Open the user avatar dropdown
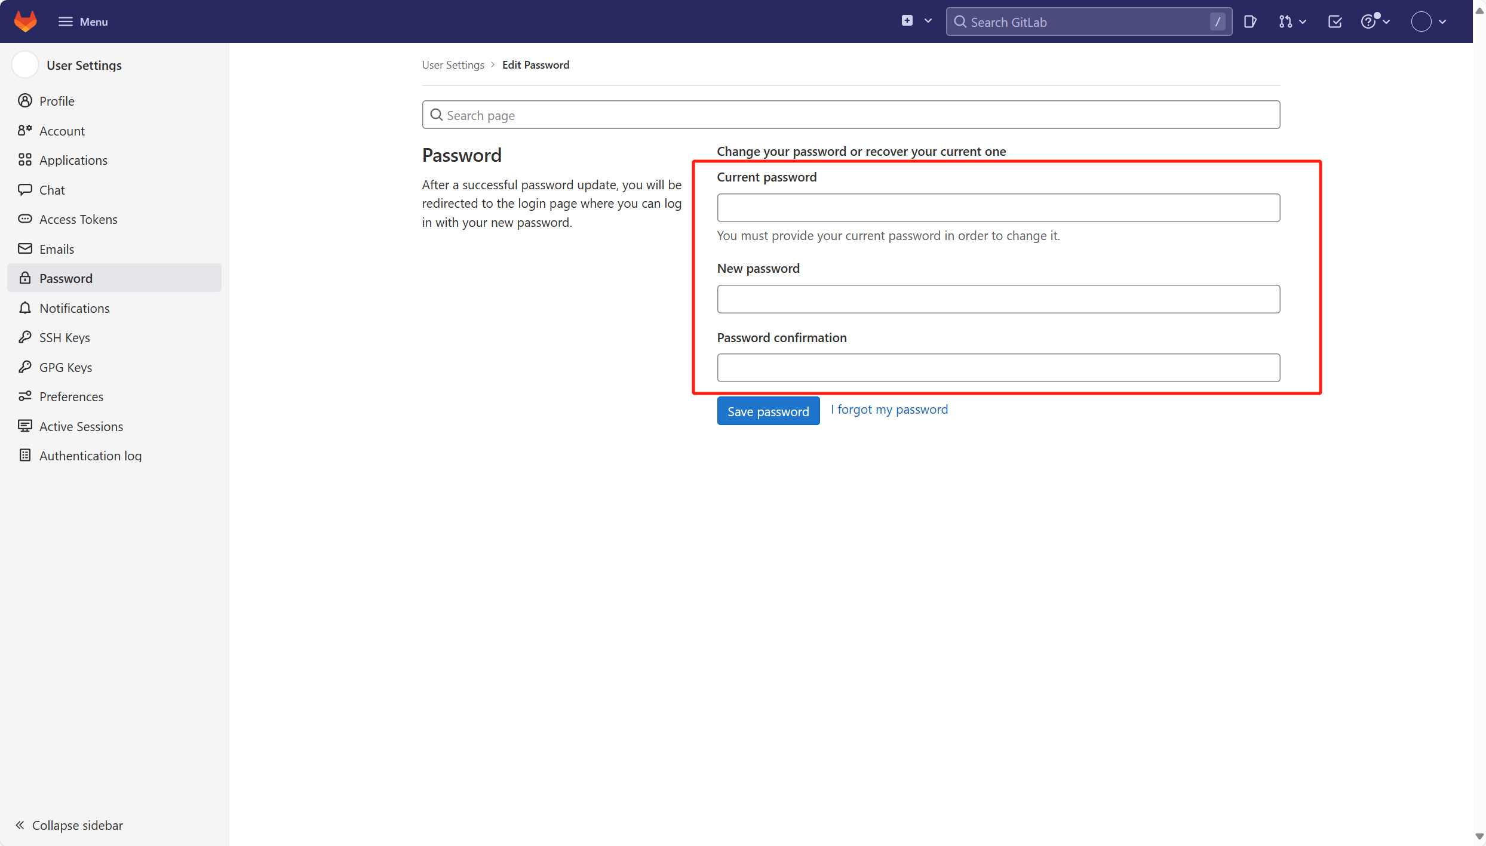Viewport: 1486px width, 846px height. 1428,22
